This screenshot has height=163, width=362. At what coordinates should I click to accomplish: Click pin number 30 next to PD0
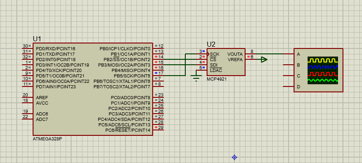[x=25, y=46]
